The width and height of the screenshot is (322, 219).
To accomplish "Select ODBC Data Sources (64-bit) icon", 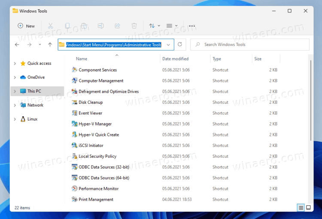I will [74, 178].
